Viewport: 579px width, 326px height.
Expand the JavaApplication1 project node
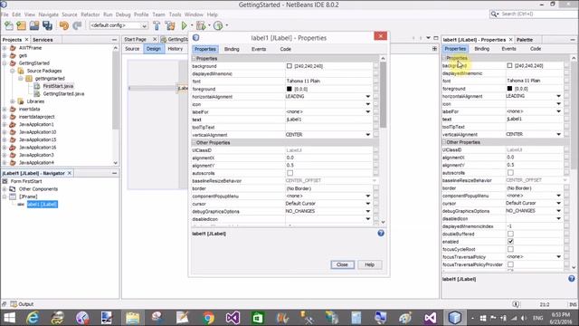tap(5, 125)
